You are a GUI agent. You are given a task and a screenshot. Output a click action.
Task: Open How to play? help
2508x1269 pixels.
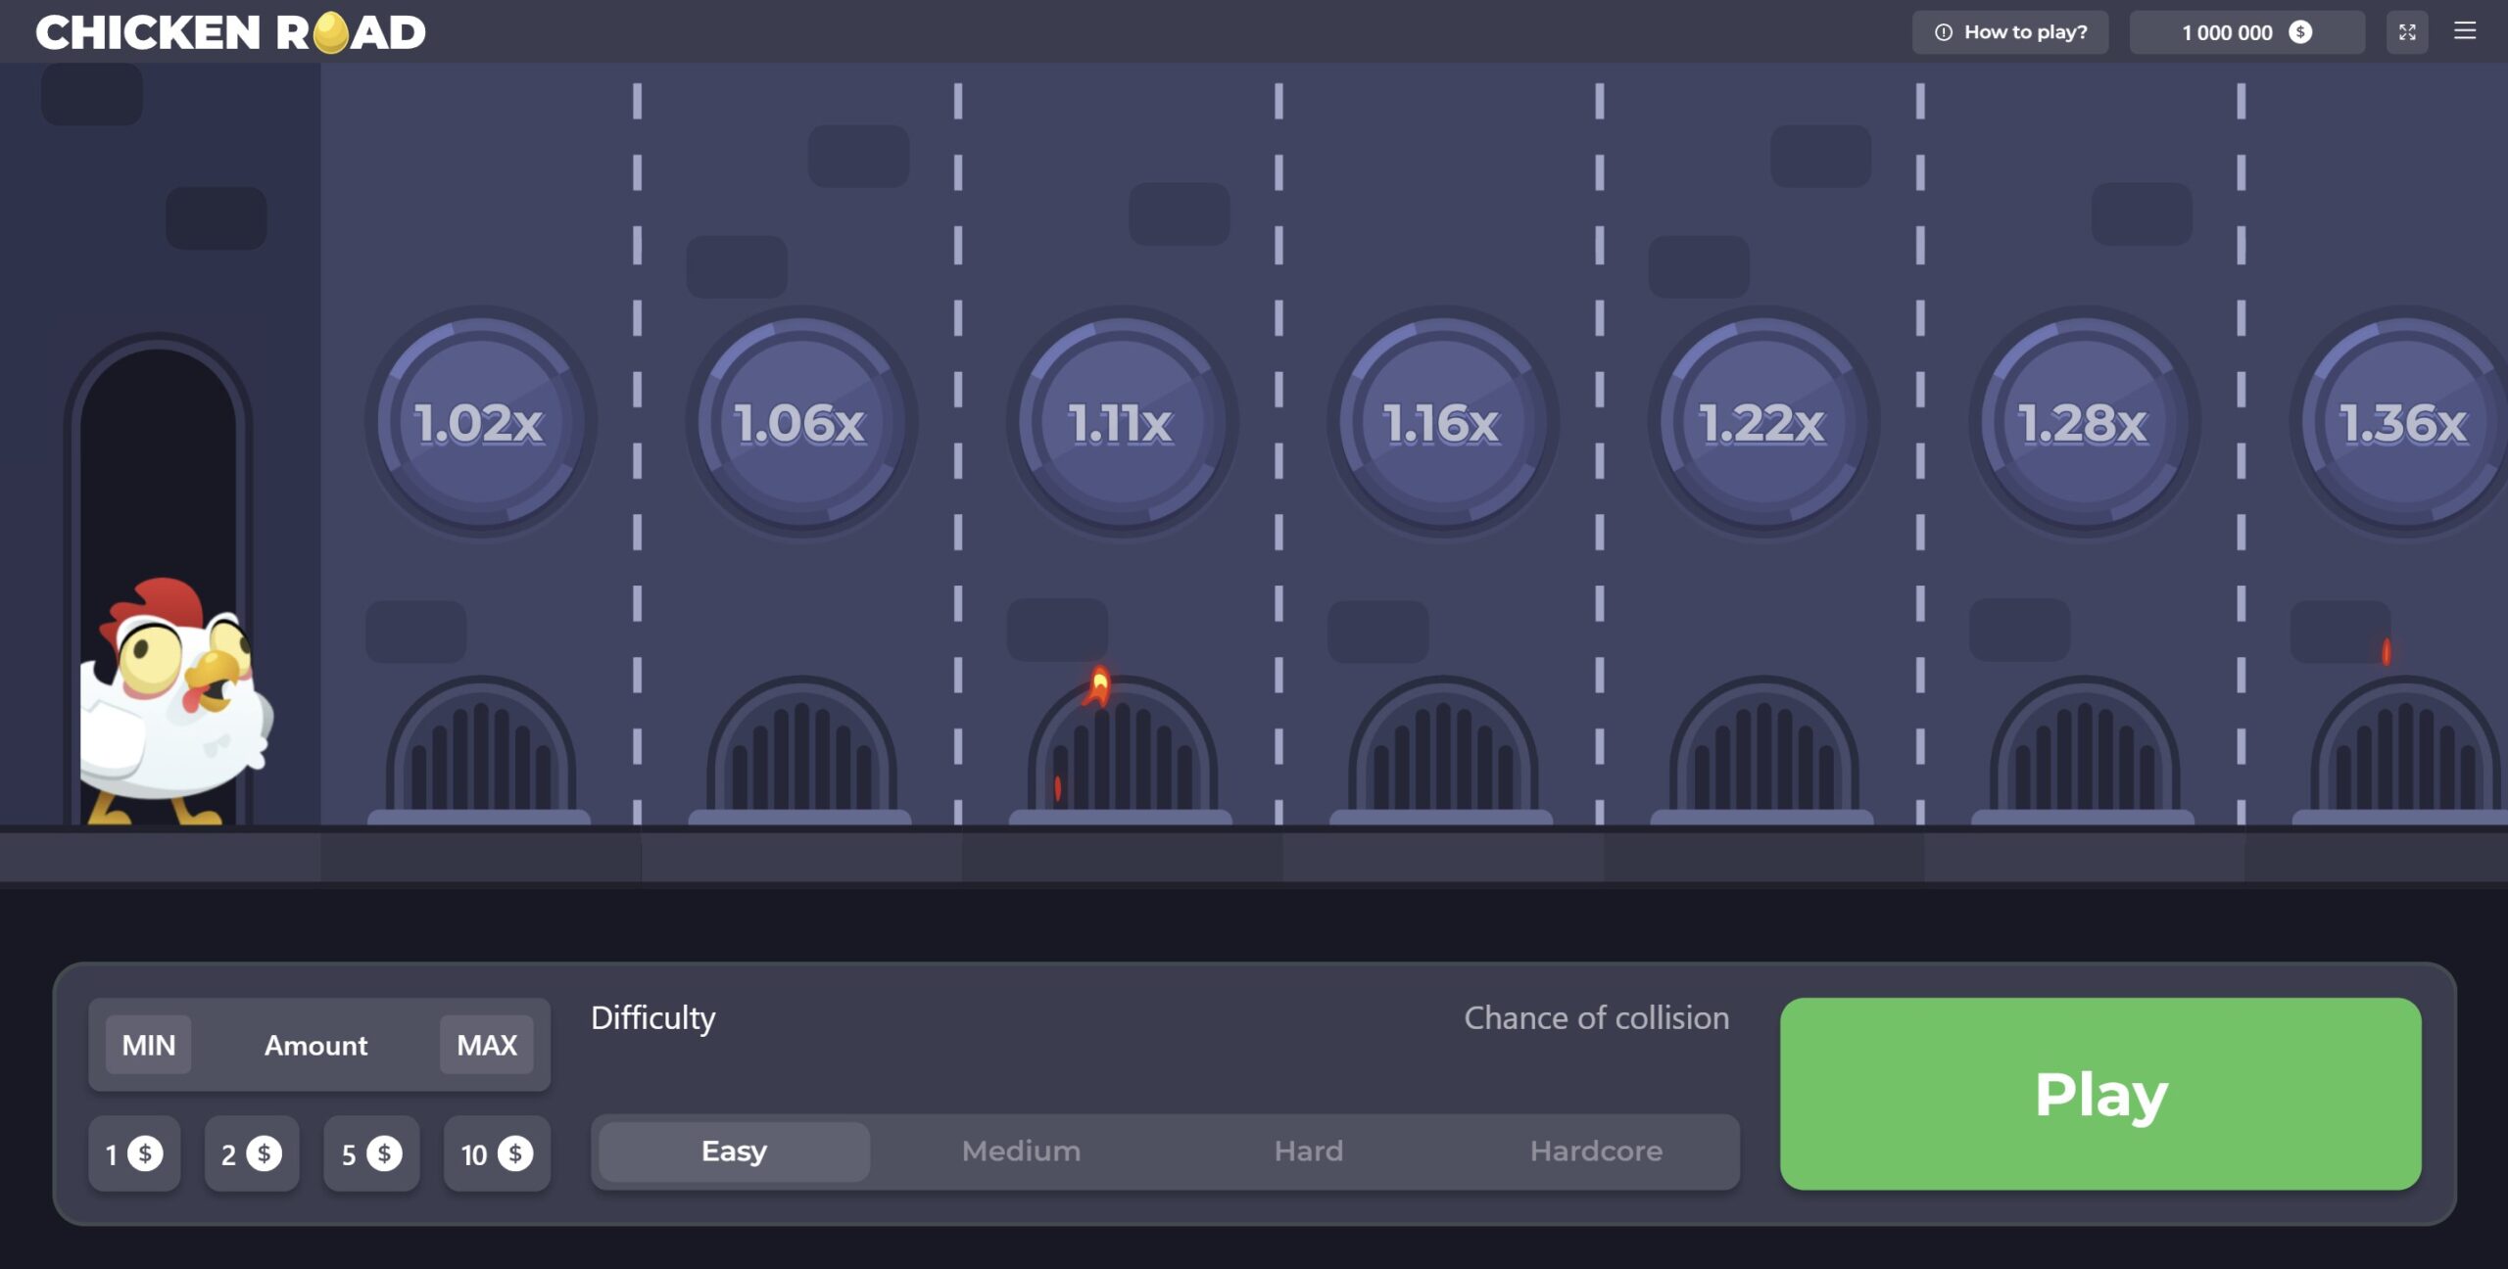click(x=2009, y=32)
